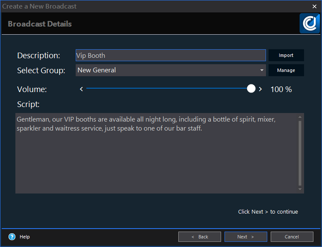This screenshot has width=322, height=247.
Task: Click the 'Description:' label
Action: [38, 56]
